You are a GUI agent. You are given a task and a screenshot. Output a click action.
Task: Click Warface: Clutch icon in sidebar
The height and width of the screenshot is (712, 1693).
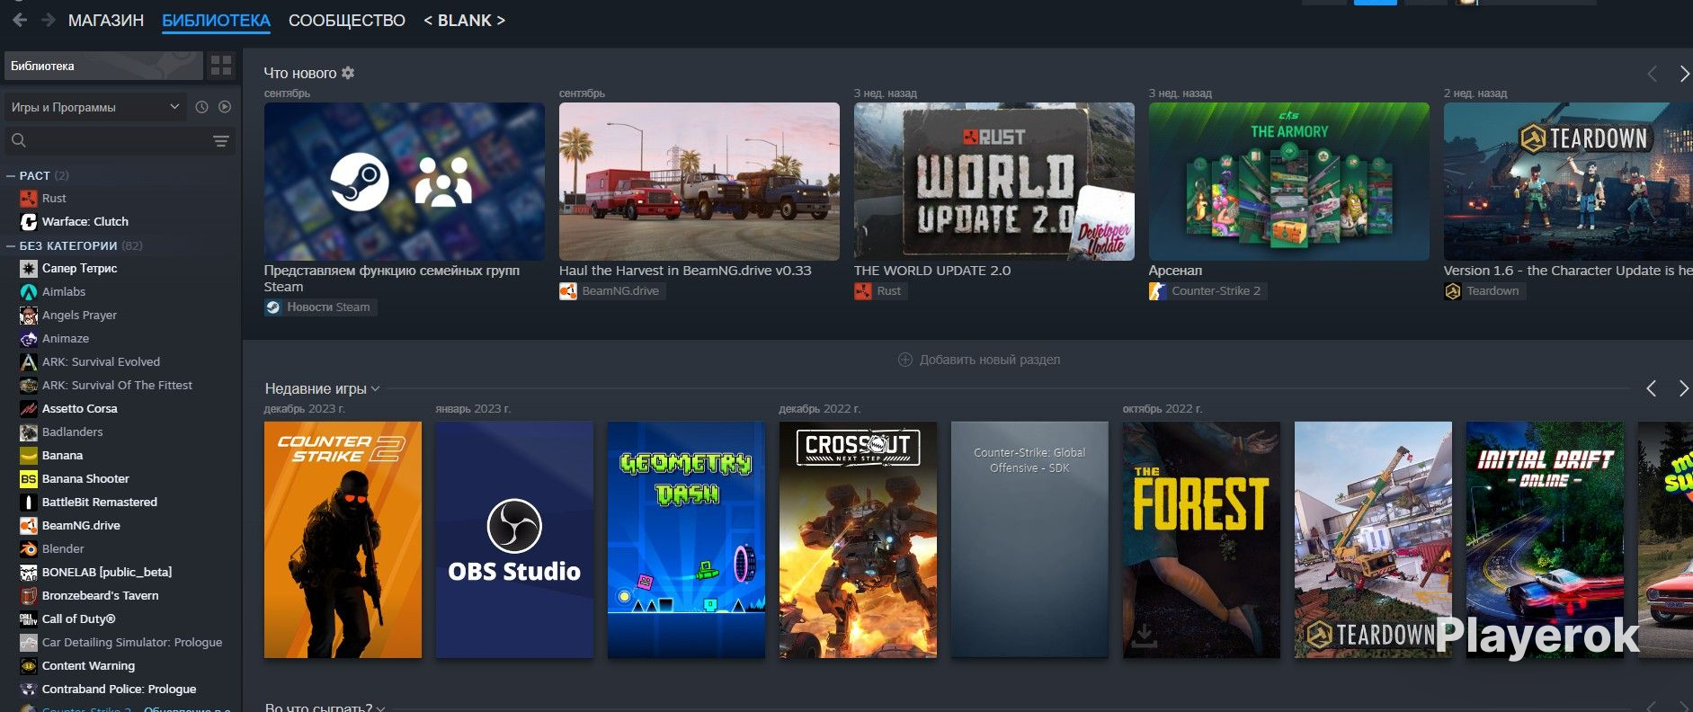click(x=29, y=222)
